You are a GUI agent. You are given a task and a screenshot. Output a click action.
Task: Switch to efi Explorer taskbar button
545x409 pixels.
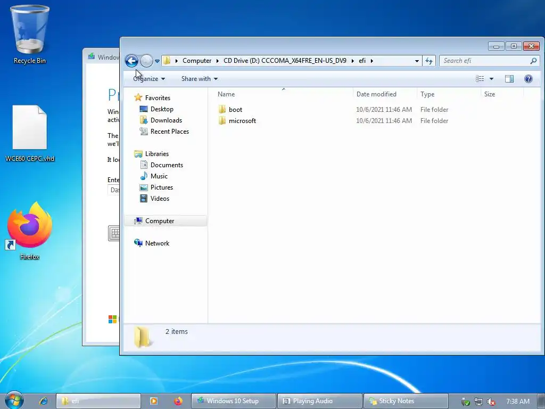pos(98,401)
